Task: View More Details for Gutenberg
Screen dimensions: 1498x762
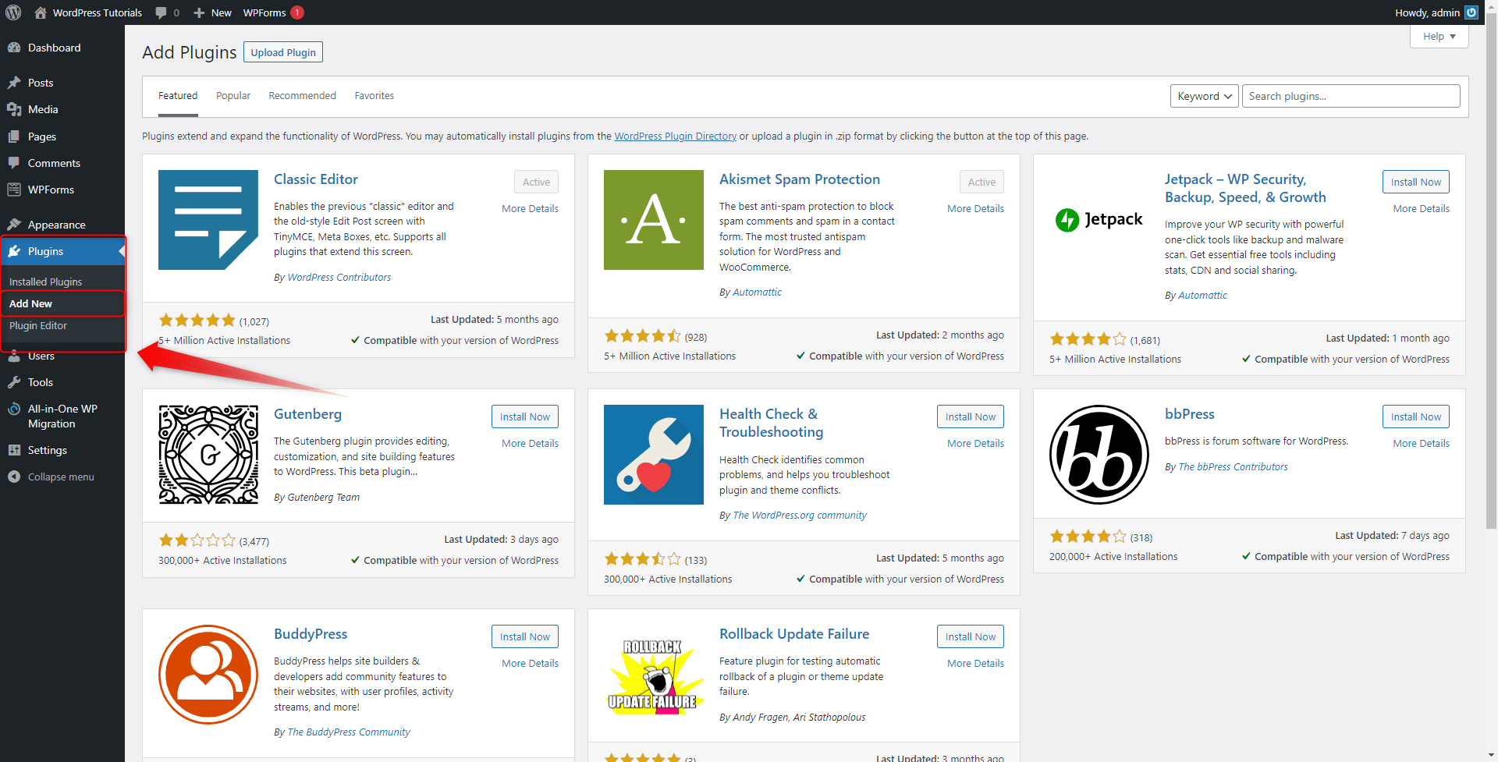Action: click(x=530, y=443)
